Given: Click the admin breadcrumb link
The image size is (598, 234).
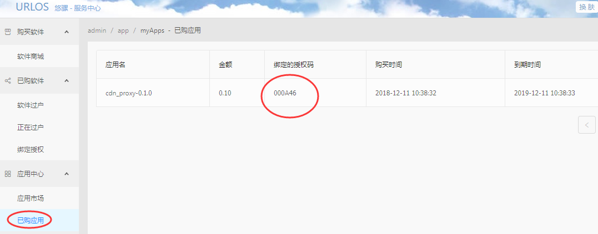Looking at the screenshot, I should click(97, 30).
